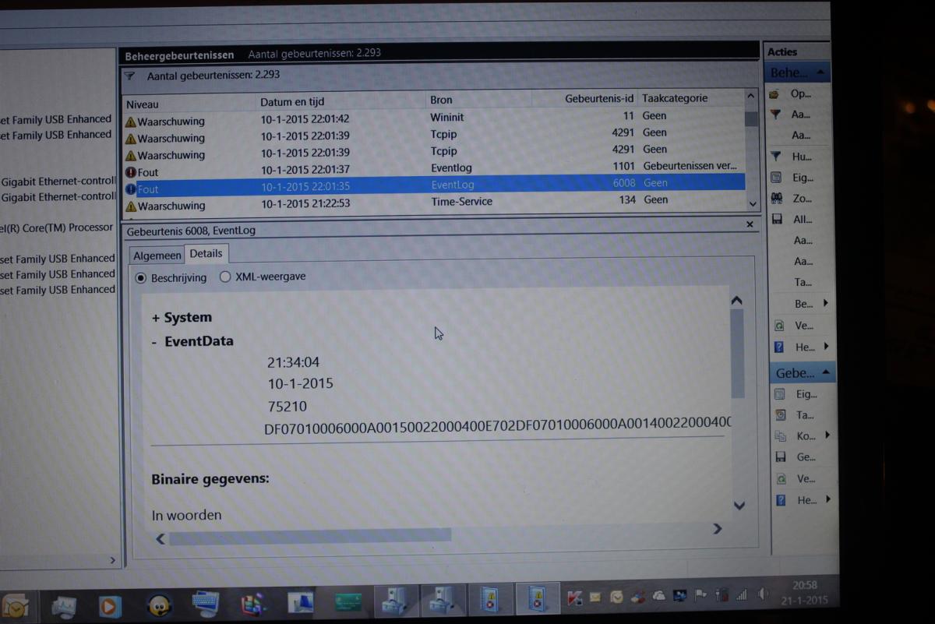Open He... help submenu in upper actions section
The height and width of the screenshot is (624, 935).
point(826,346)
